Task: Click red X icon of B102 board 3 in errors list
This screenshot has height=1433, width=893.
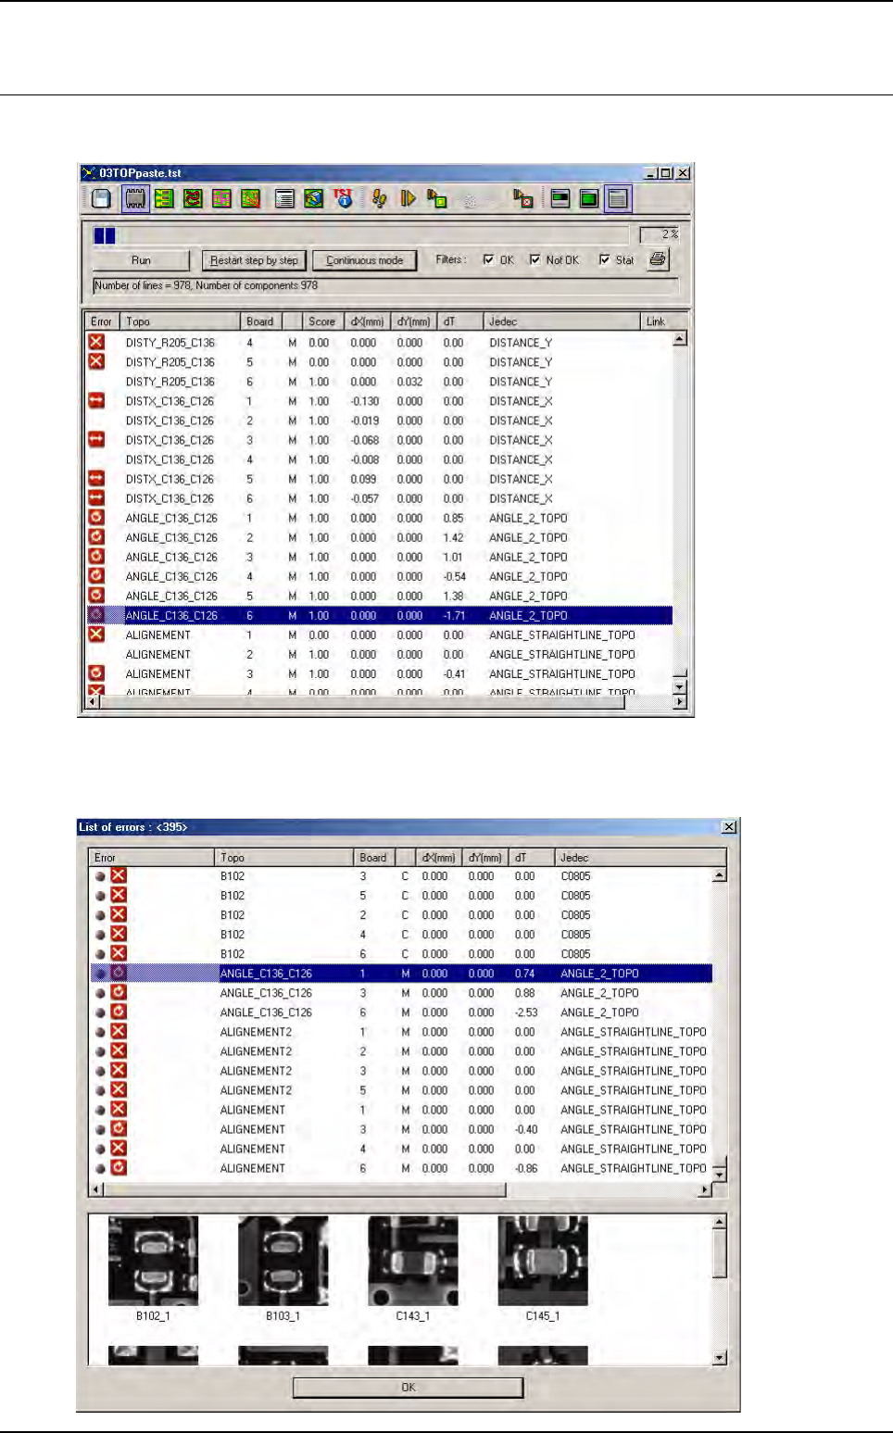Action: click(x=119, y=875)
